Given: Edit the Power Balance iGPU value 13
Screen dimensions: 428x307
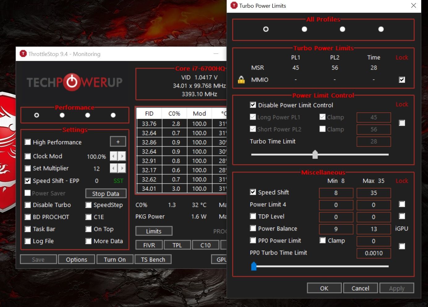Looking at the screenshot, I should [374, 229].
